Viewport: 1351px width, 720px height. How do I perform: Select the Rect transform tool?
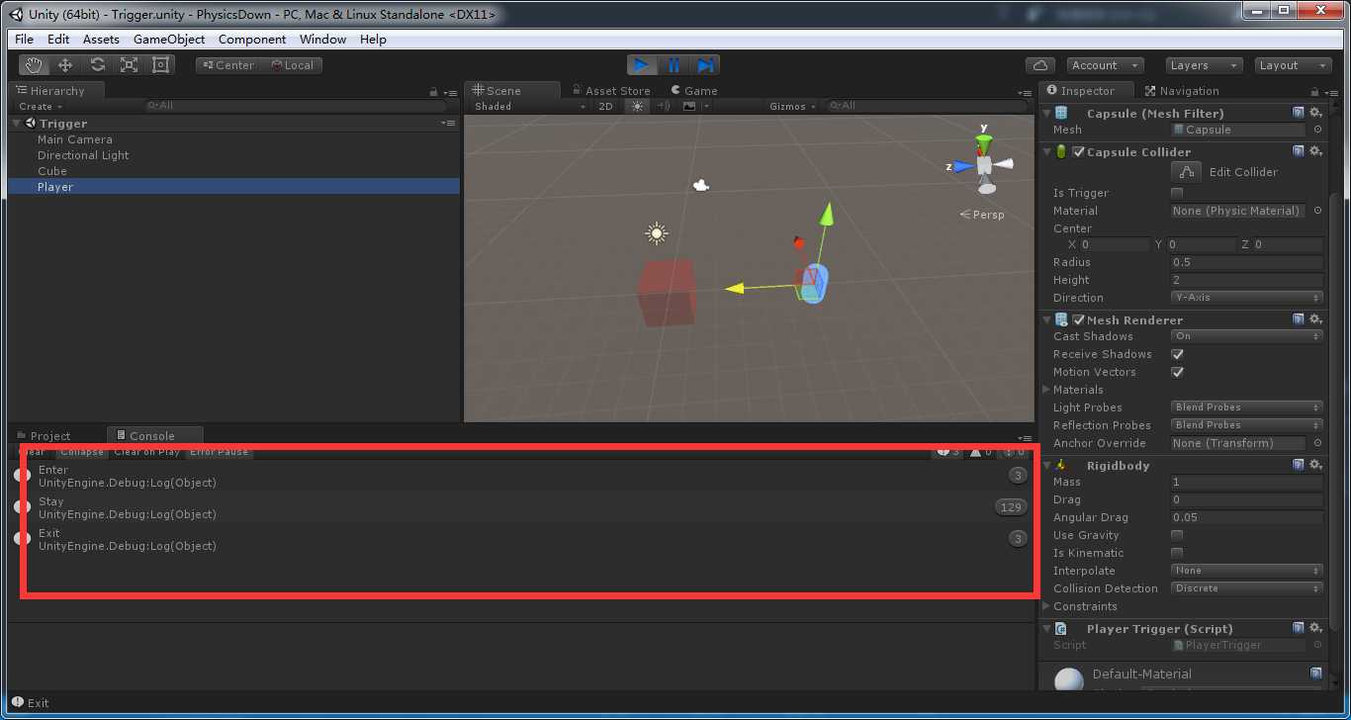click(x=160, y=65)
